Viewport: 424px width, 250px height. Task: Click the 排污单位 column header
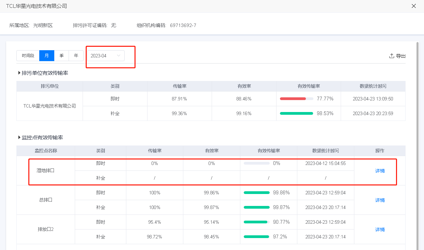50,86
